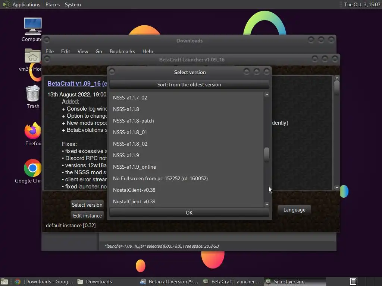Switch to Betacraft Version Archive taskbar item
The height and width of the screenshot is (286, 382).
(170, 282)
